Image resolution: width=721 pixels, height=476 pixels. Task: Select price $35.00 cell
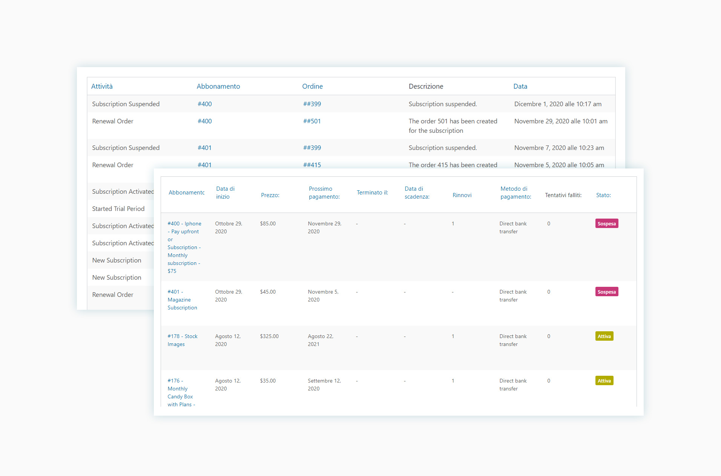coord(268,381)
